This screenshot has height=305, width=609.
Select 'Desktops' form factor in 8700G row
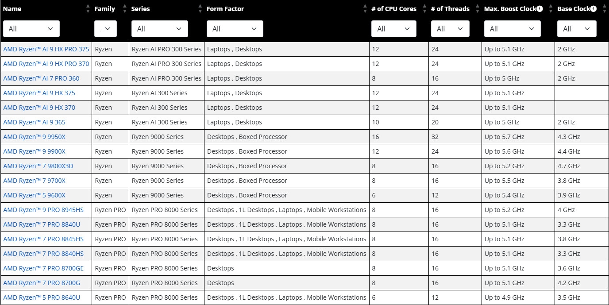tap(220, 283)
